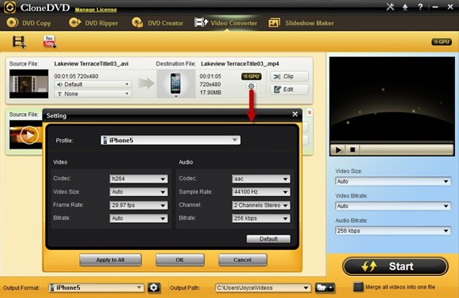Stop the preview video

click(352, 149)
